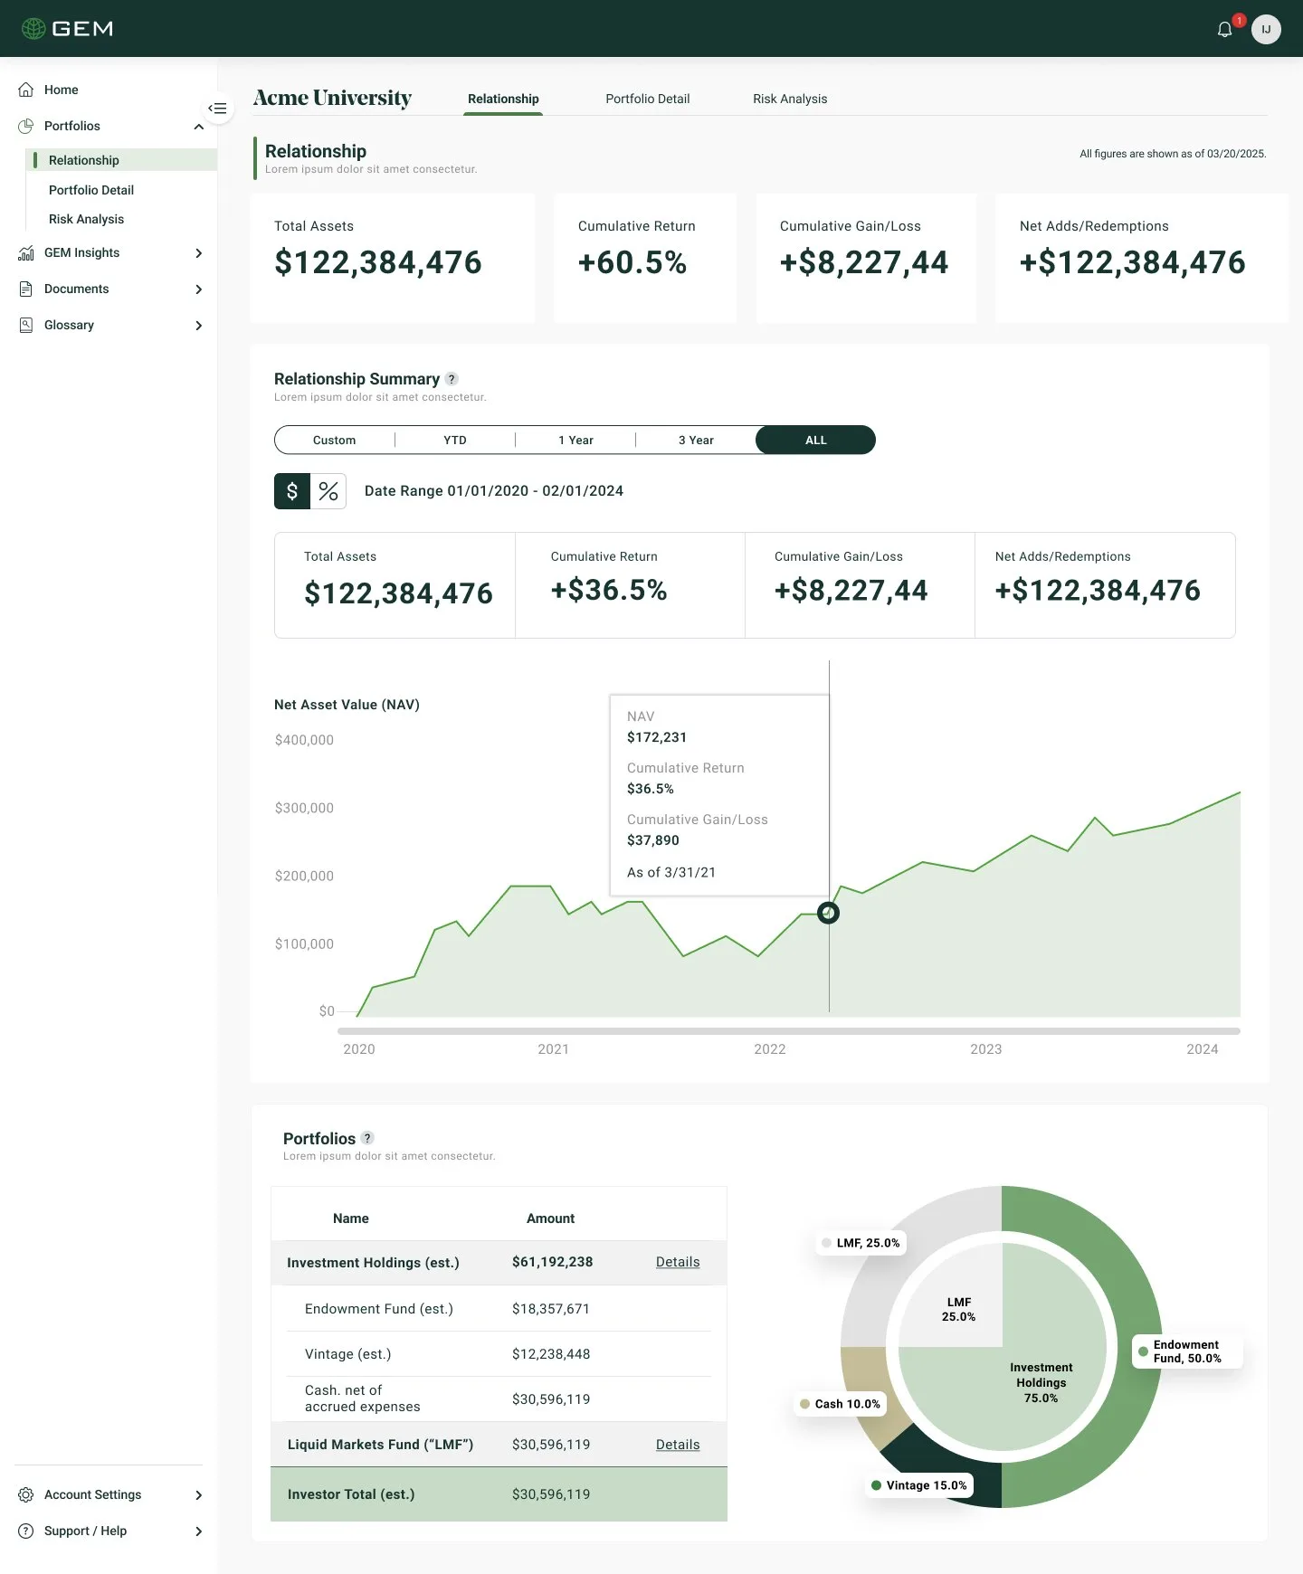1303x1574 pixels.
Task: Go to Home in the sidebar
Action: (x=61, y=90)
